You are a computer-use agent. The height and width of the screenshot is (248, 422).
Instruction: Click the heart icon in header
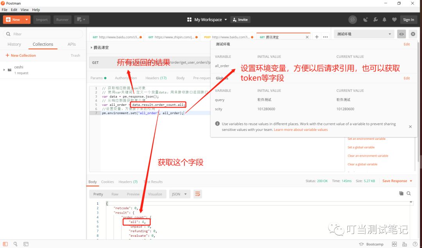(x=394, y=20)
